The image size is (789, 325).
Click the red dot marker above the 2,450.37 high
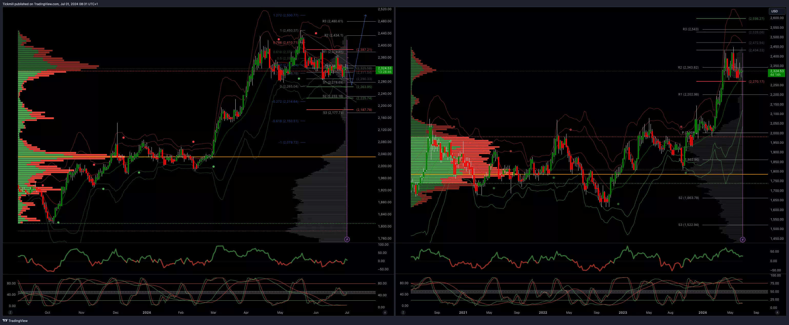click(316, 33)
